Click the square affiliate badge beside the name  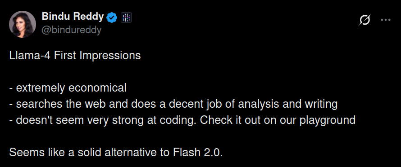tap(126, 18)
